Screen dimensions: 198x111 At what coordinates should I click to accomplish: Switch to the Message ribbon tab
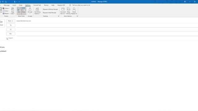[x=7, y=5]
